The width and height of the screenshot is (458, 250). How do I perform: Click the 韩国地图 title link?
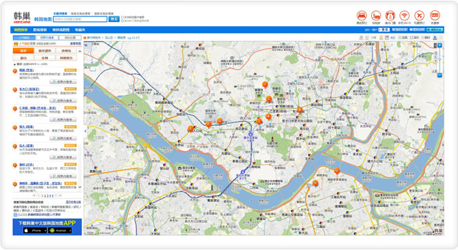pyautogui.click(x=43, y=19)
